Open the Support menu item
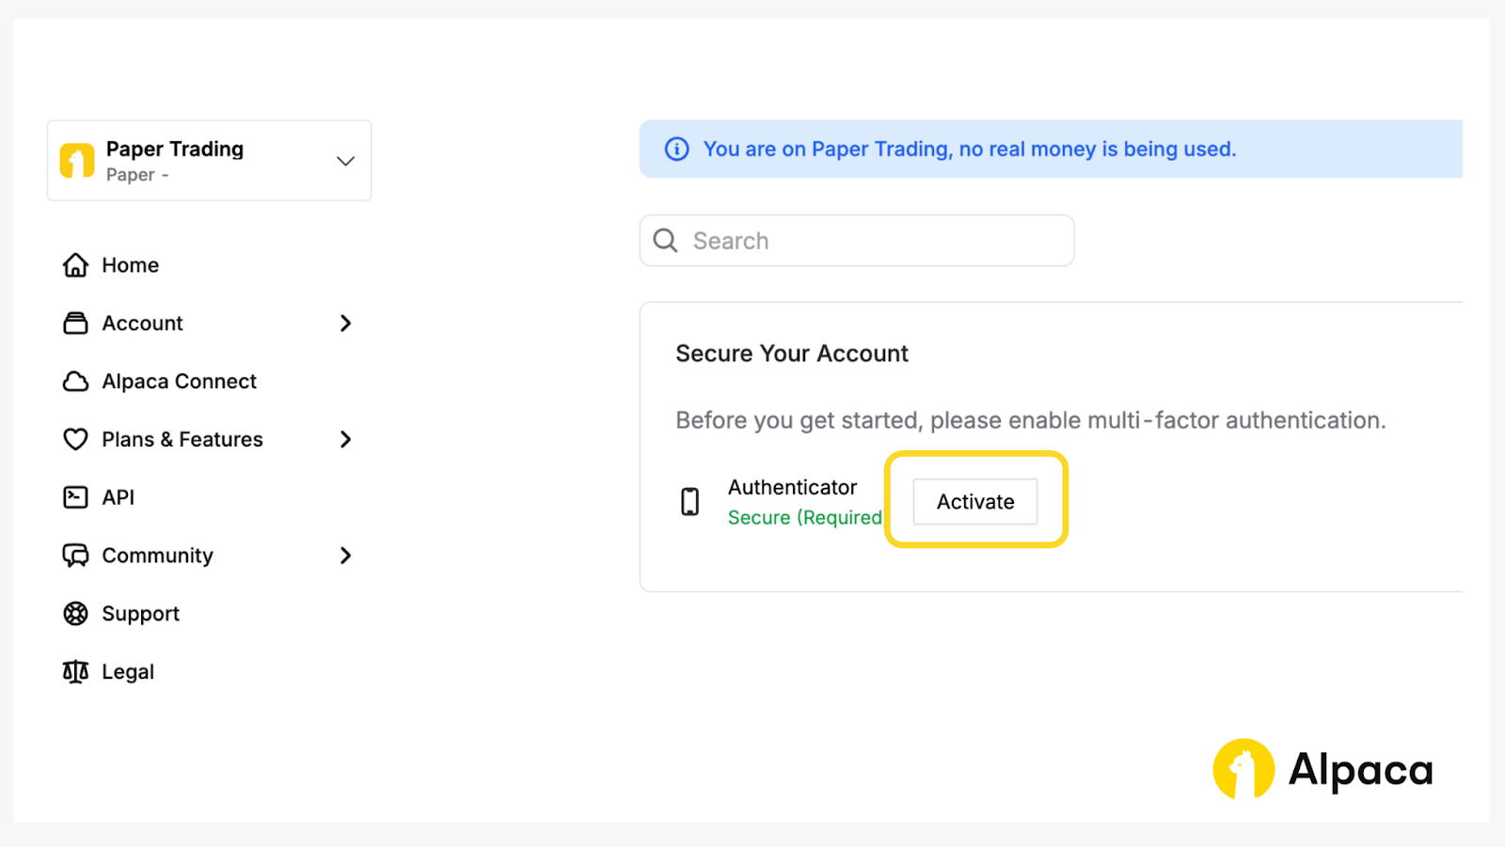 [x=140, y=614]
